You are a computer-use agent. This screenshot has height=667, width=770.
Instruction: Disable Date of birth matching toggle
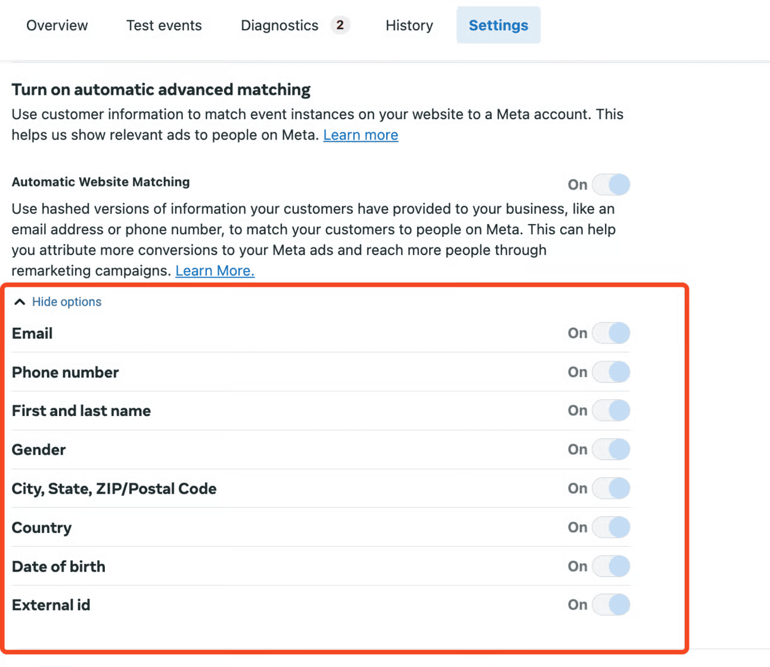pyautogui.click(x=611, y=566)
